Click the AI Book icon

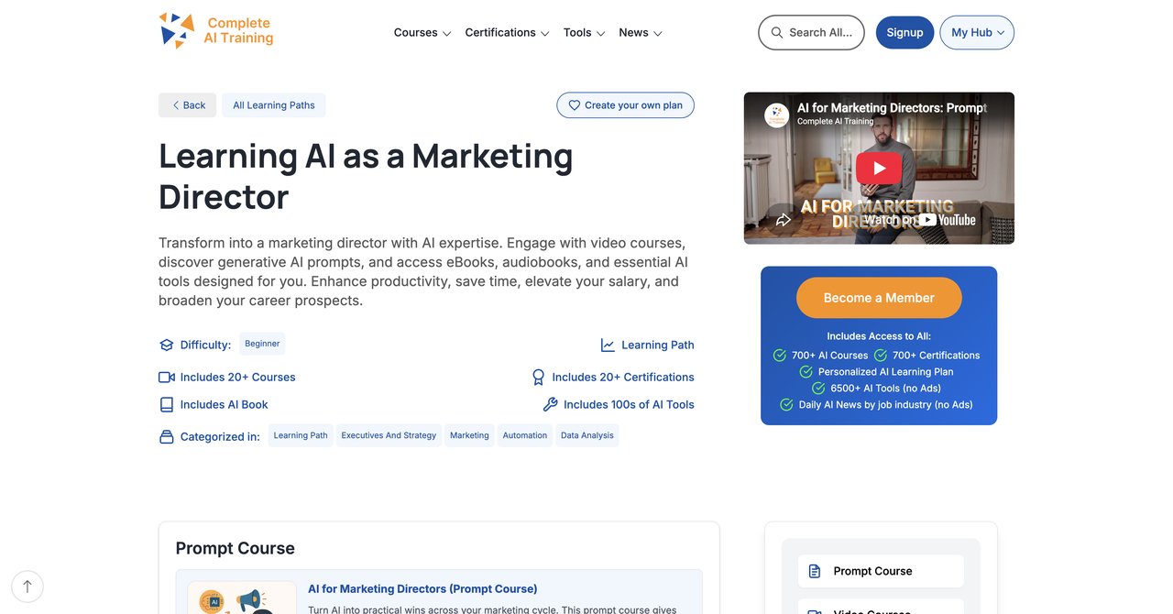tap(166, 404)
